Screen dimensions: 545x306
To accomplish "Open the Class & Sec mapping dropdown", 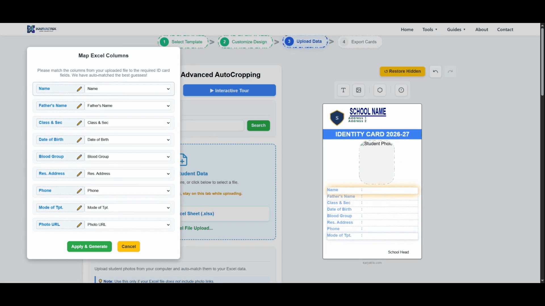I will pos(128,123).
